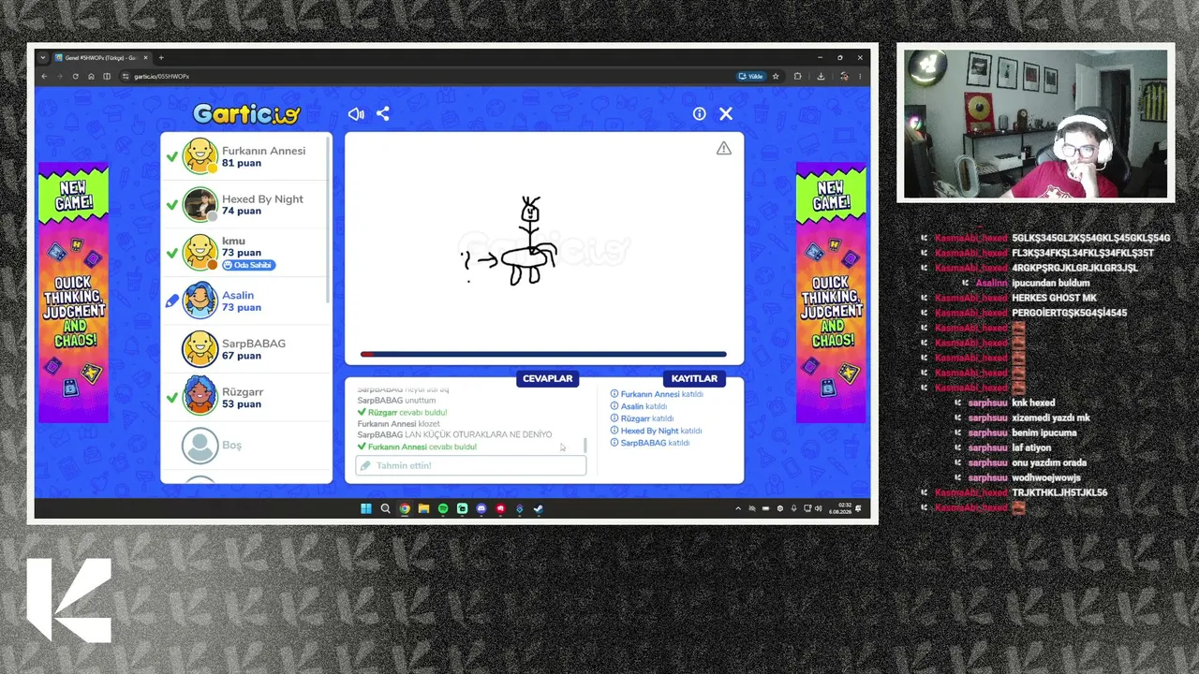1199x674 pixels.
Task: Click the Asalin drawer avatar
Action: [200, 300]
